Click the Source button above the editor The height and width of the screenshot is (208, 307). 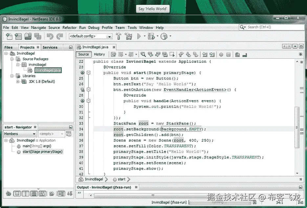click(x=83, y=54)
